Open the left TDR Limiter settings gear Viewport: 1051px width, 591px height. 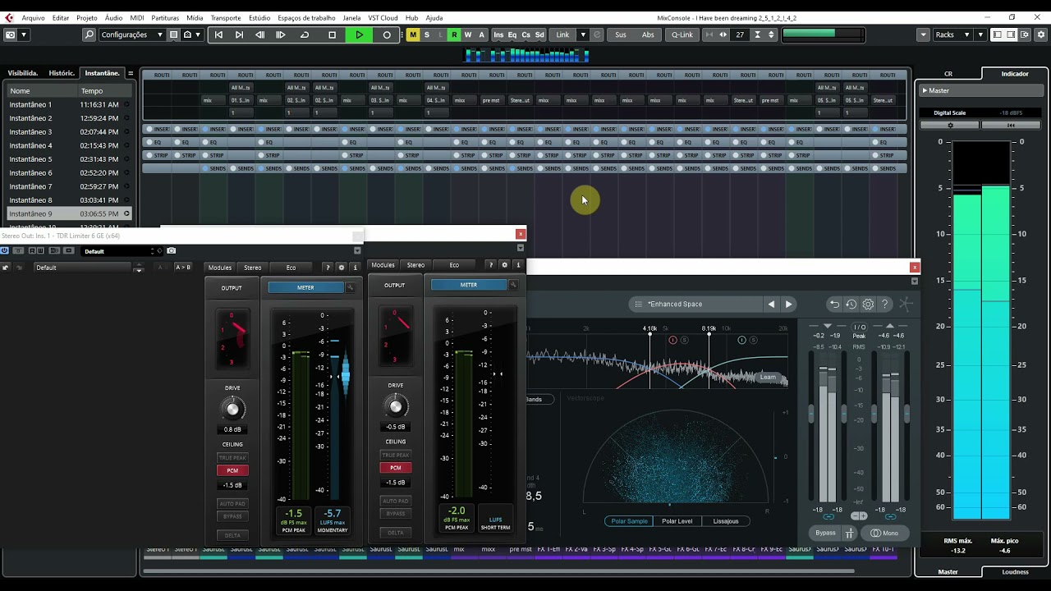[342, 268]
